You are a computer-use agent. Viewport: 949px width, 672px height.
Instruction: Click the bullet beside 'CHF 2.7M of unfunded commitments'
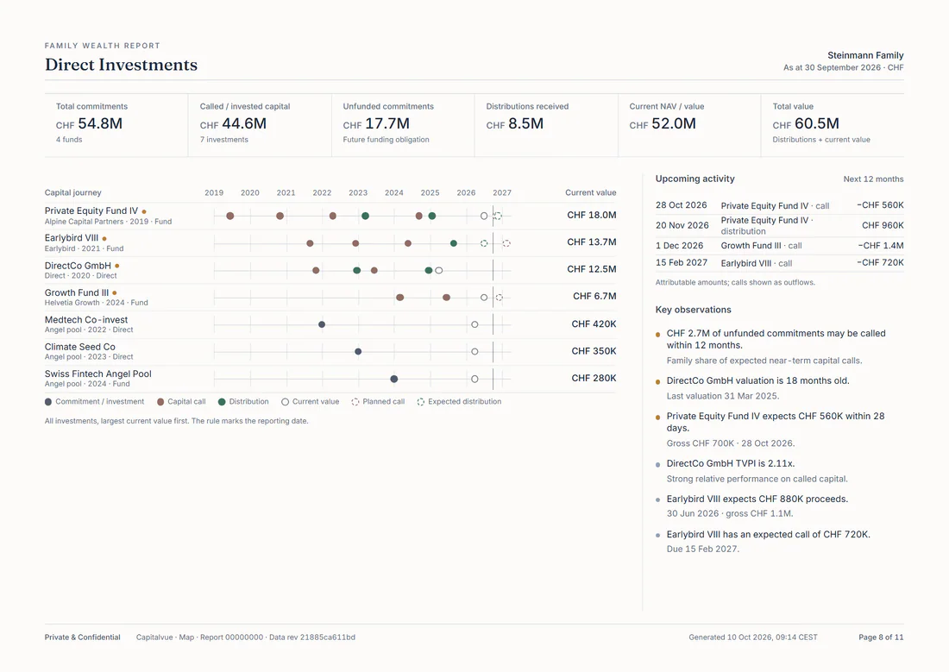[x=658, y=335]
